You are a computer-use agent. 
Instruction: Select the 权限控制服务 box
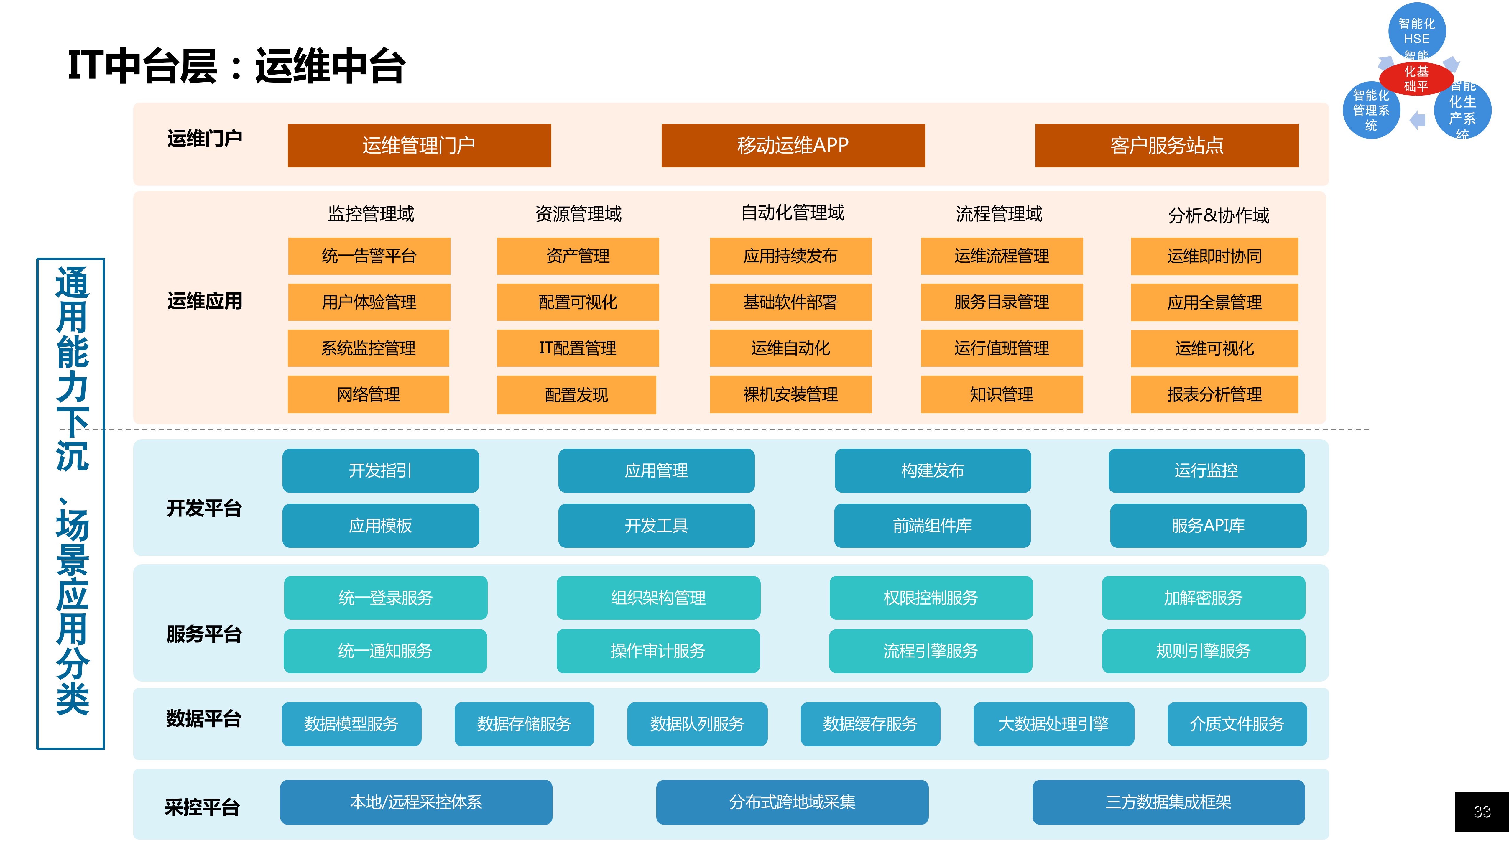[931, 598]
